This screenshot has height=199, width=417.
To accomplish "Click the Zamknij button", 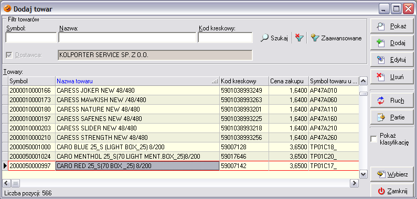I will pos(392,191).
